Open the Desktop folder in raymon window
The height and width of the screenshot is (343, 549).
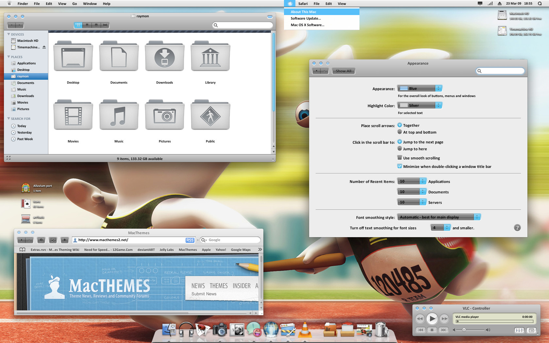73,56
